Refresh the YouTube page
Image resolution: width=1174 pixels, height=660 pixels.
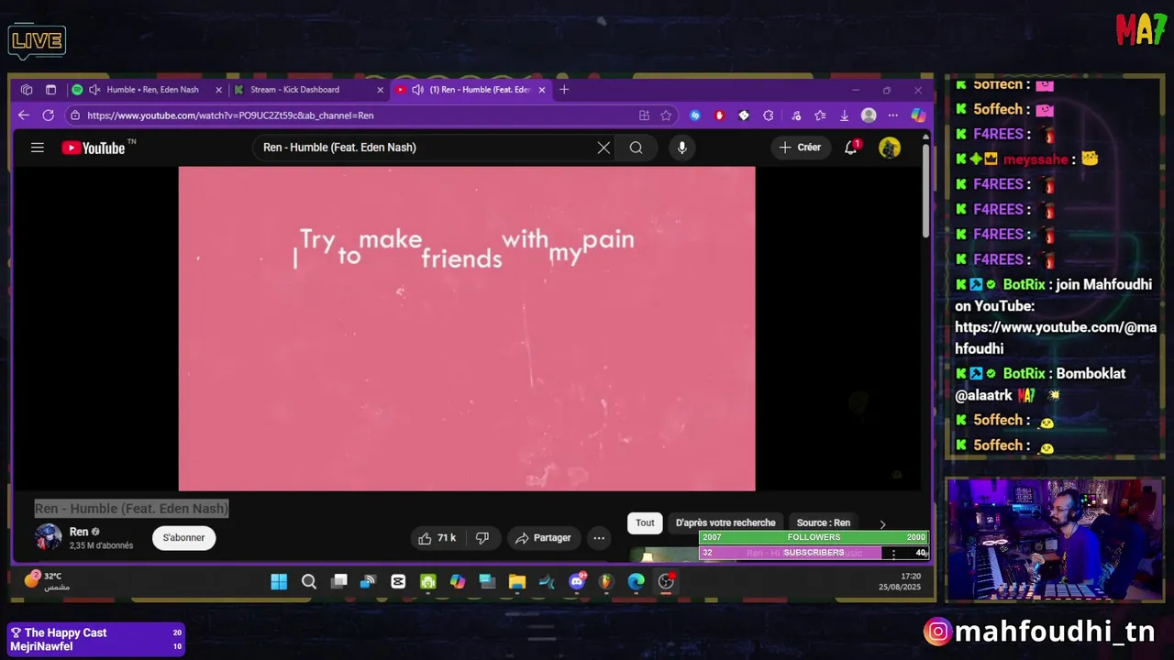click(48, 115)
